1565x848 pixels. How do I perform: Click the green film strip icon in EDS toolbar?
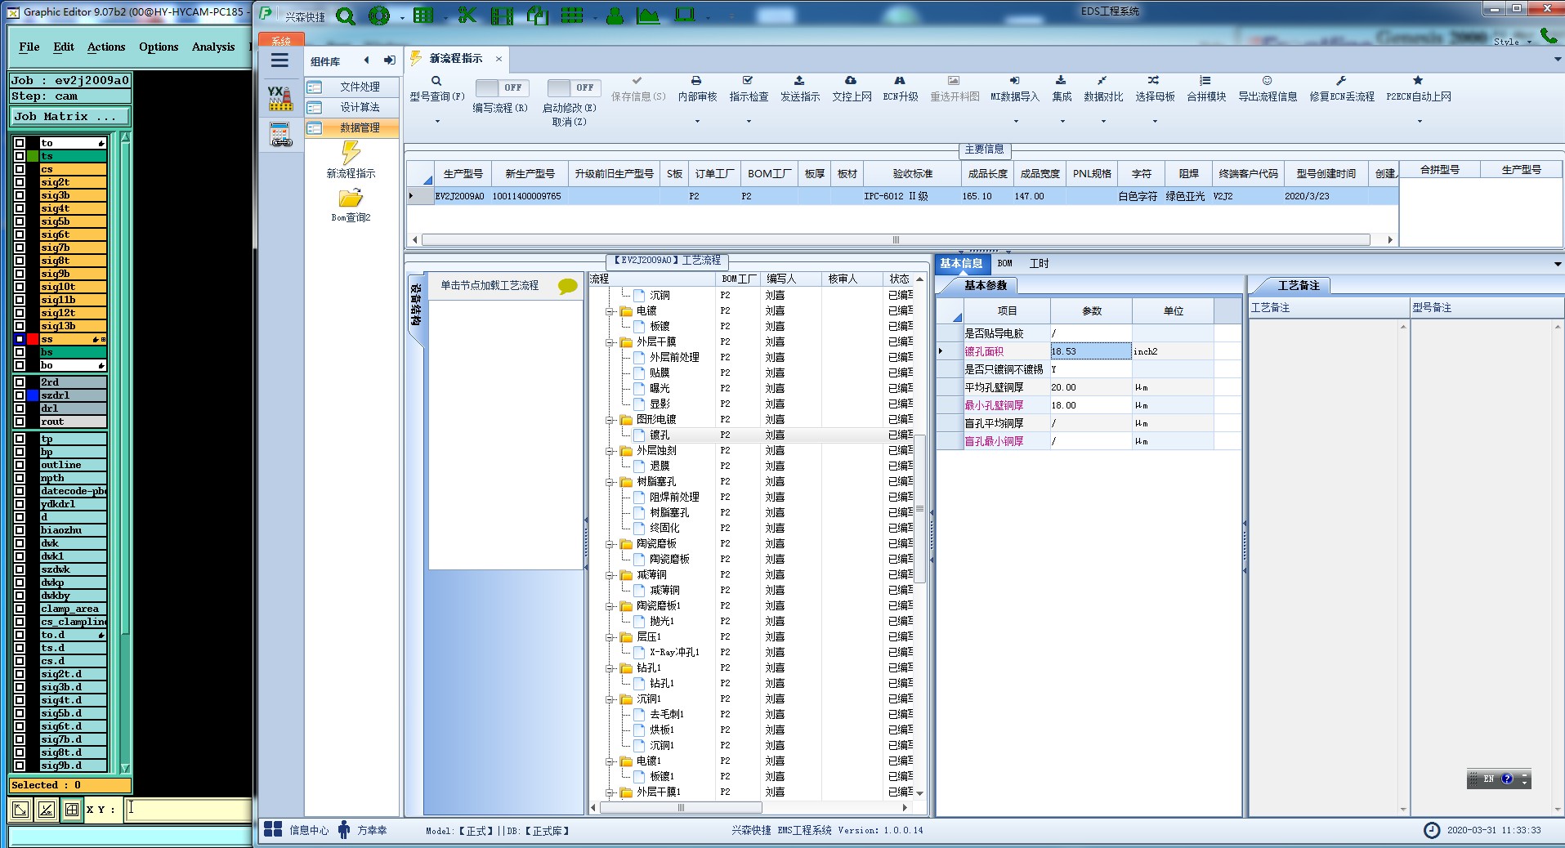click(x=502, y=16)
